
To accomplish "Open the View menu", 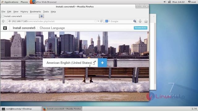I will (16, 12).
